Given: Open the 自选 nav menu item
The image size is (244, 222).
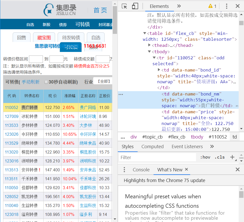Looking at the screenshot, I should click(30, 25).
